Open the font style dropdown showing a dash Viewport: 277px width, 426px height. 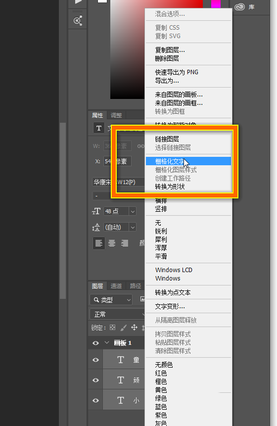pyautogui.click(x=118, y=196)
